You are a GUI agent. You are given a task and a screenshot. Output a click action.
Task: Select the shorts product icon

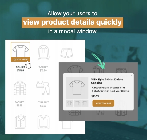[x=67, y=53]
